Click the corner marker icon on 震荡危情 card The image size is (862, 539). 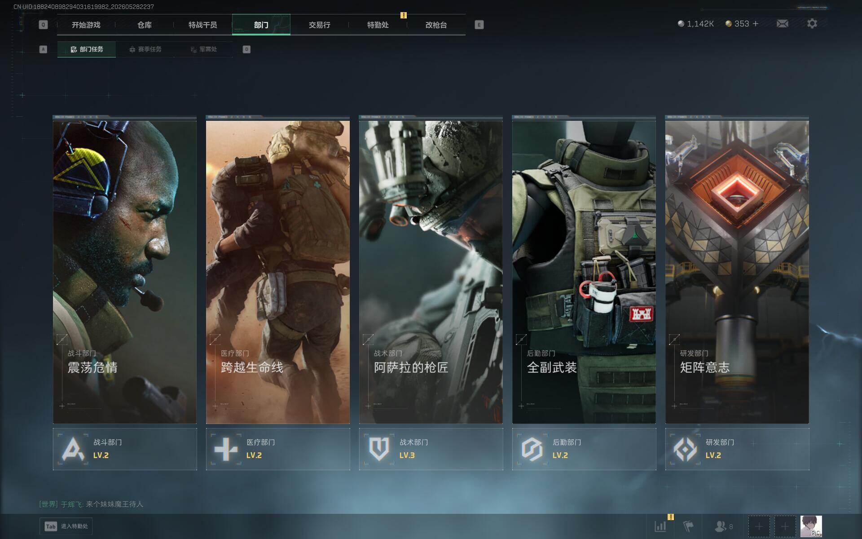point(62,340)
